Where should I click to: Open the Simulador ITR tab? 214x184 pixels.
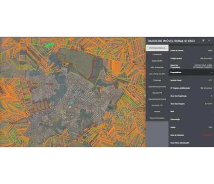pos(157,105)
